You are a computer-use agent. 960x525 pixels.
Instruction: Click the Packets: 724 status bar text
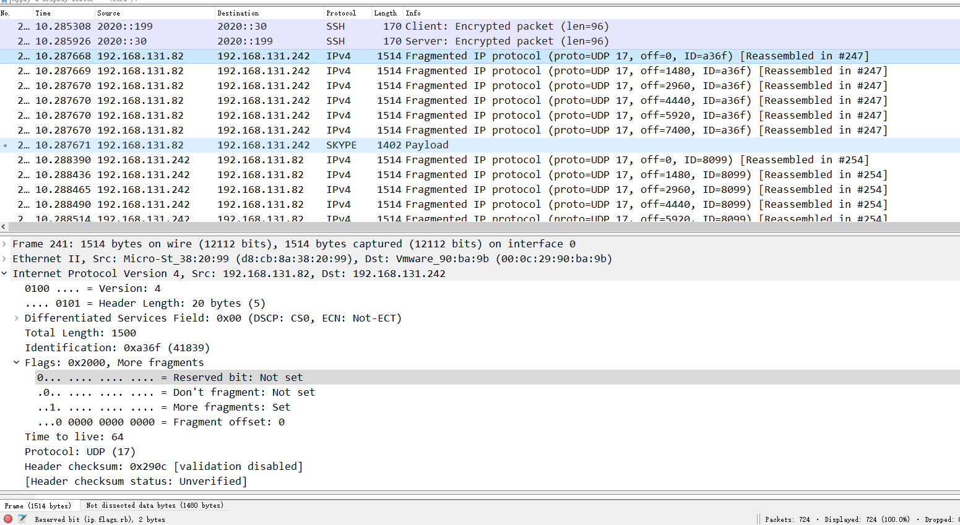coord(787,519)
